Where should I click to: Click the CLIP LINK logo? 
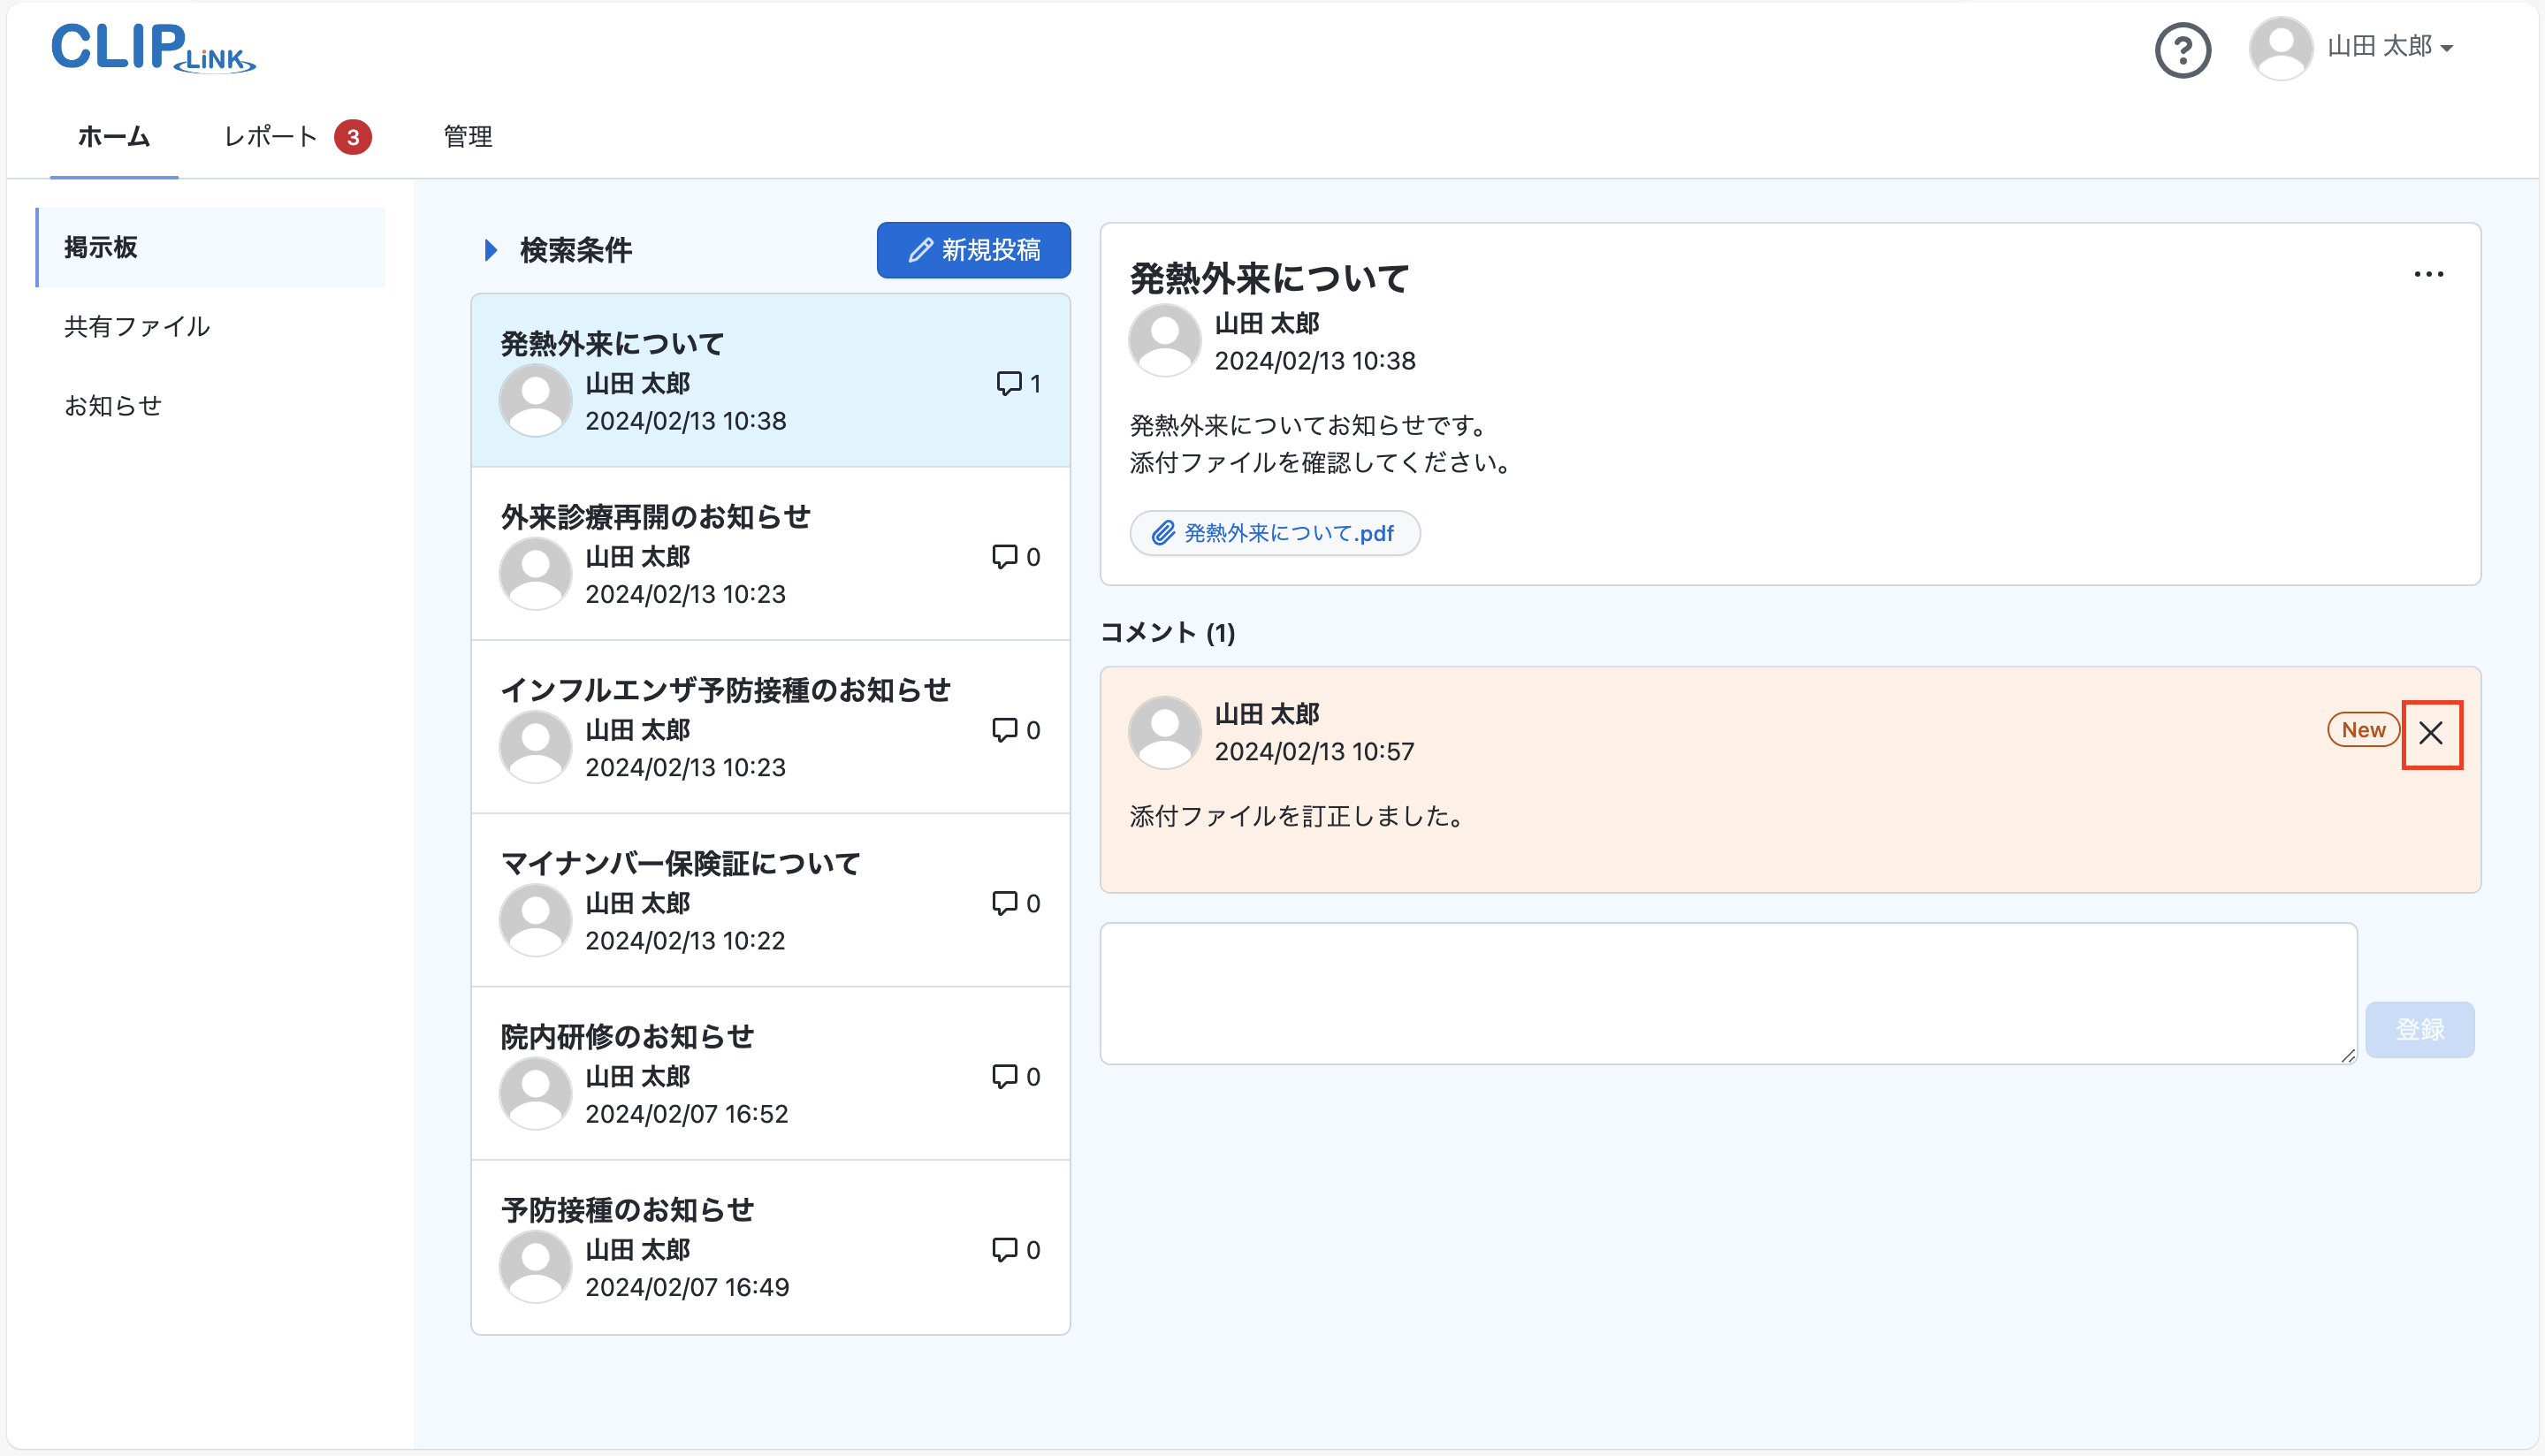tap(153, 48)
